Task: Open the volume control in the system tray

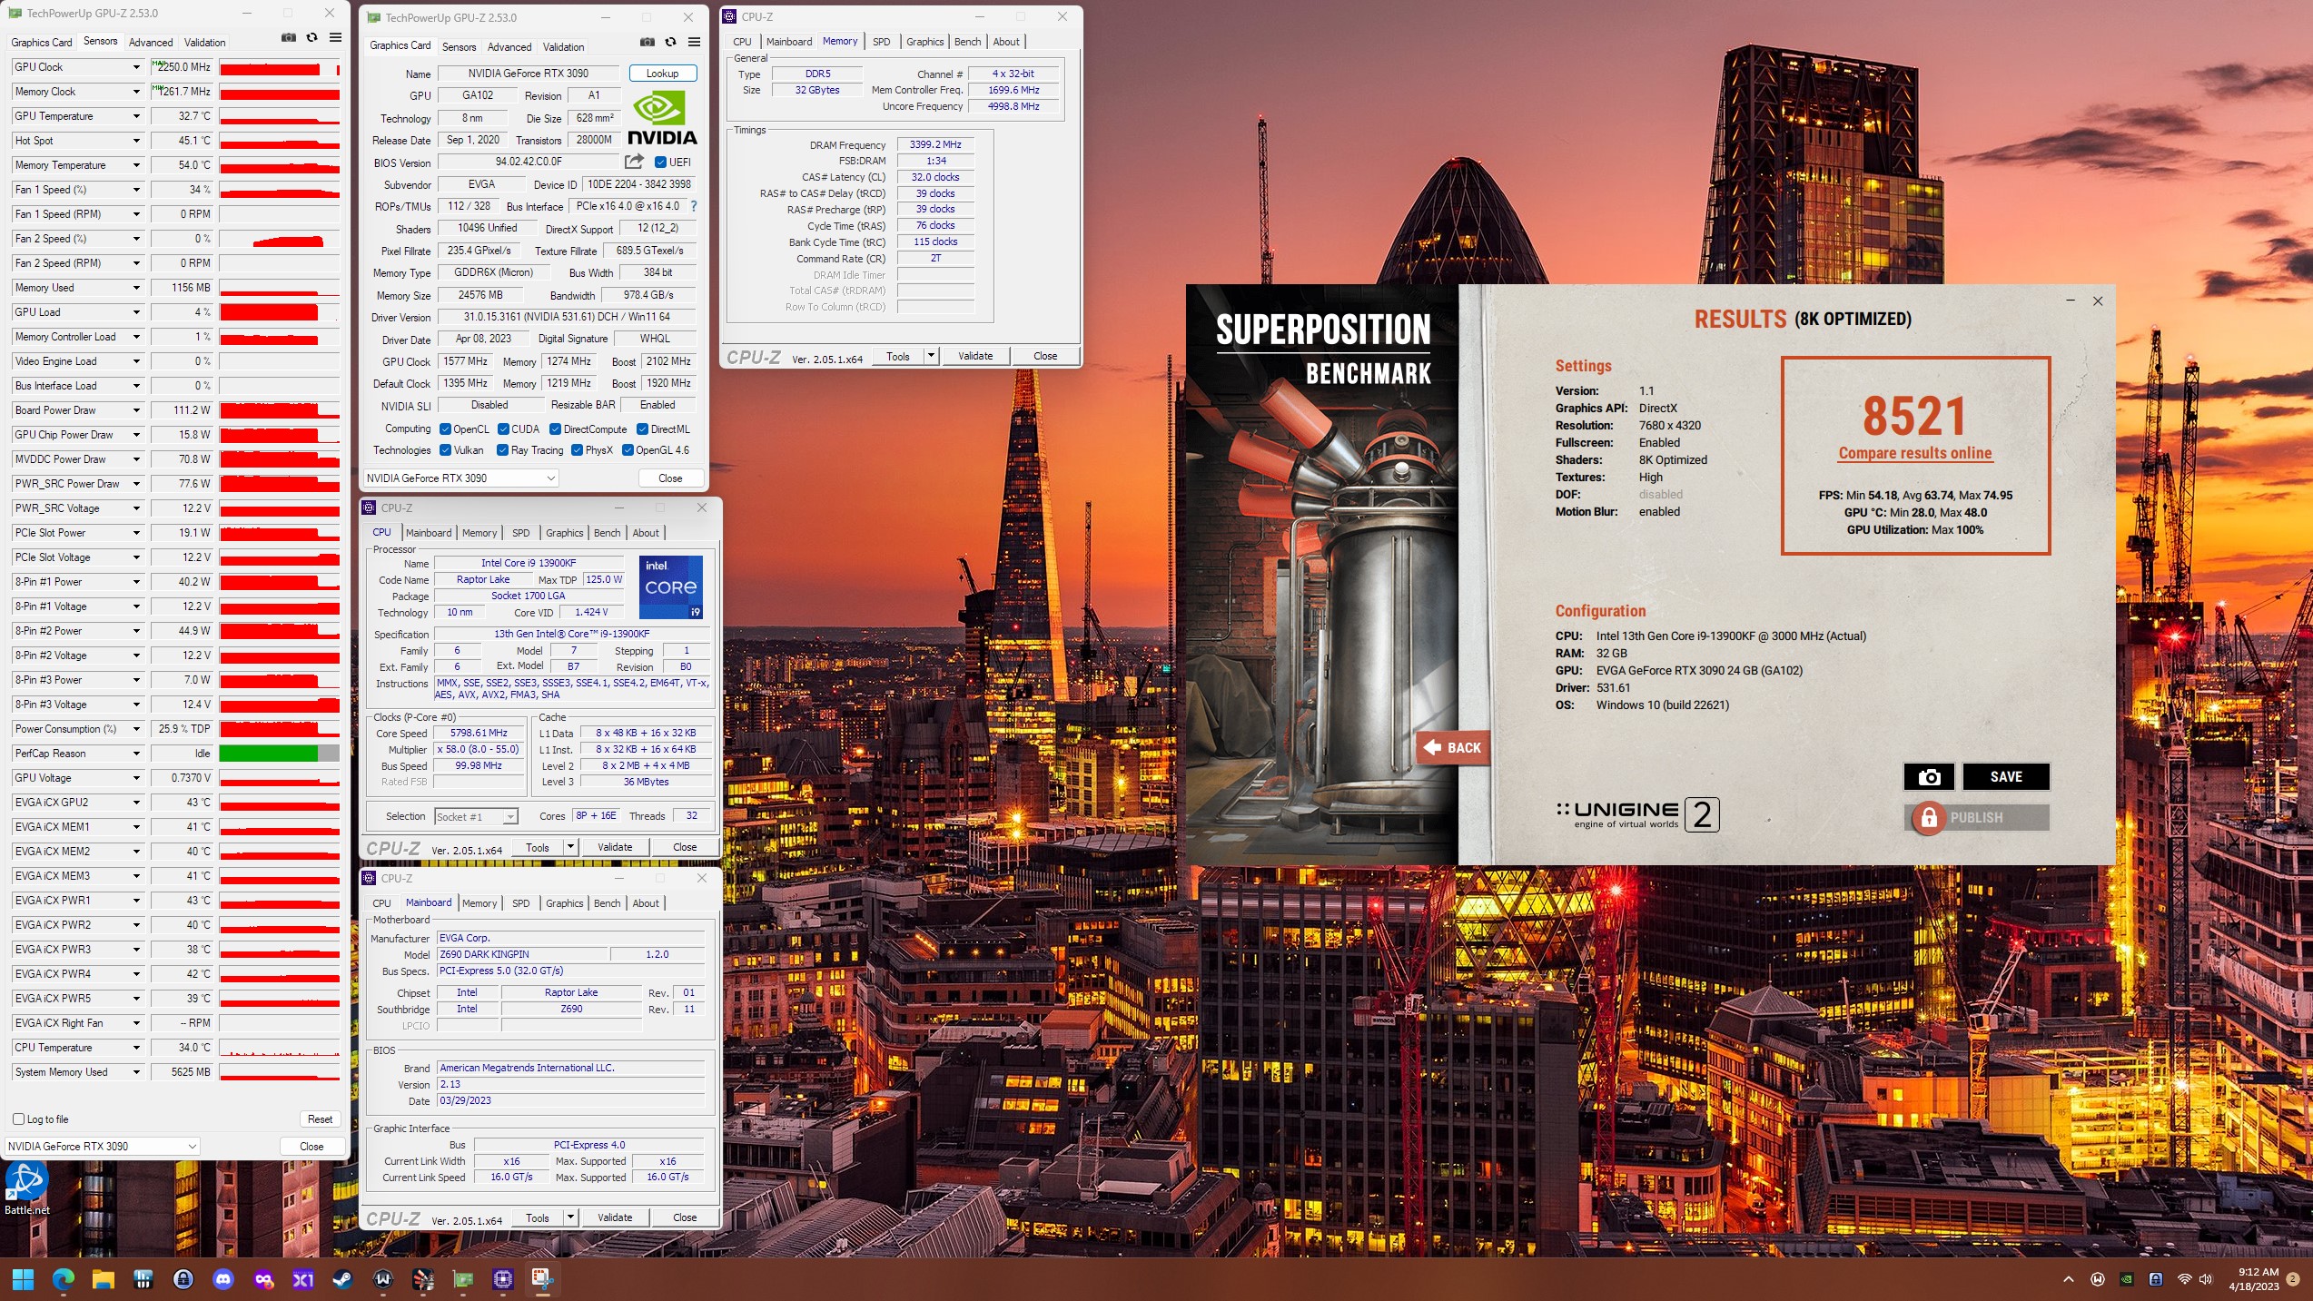Action: 2206,1279
